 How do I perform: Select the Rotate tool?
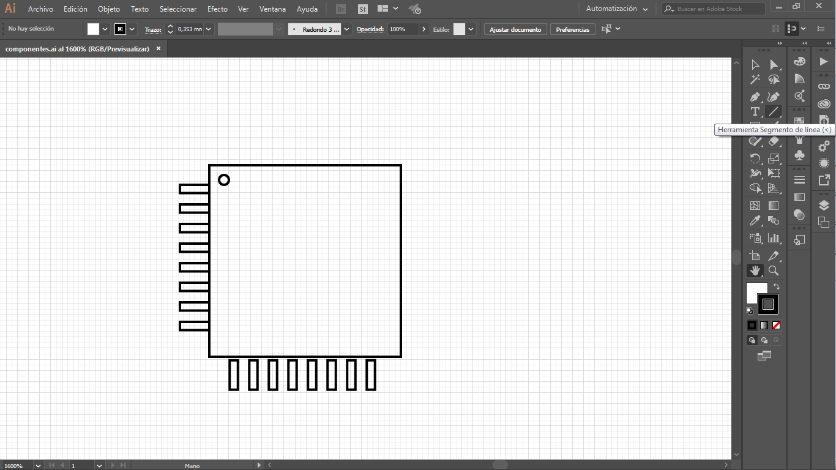(x=755, y=159)
